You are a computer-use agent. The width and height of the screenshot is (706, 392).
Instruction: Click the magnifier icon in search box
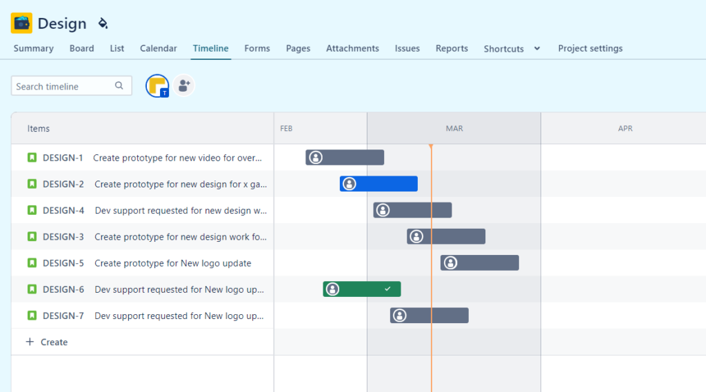(119, 86)
